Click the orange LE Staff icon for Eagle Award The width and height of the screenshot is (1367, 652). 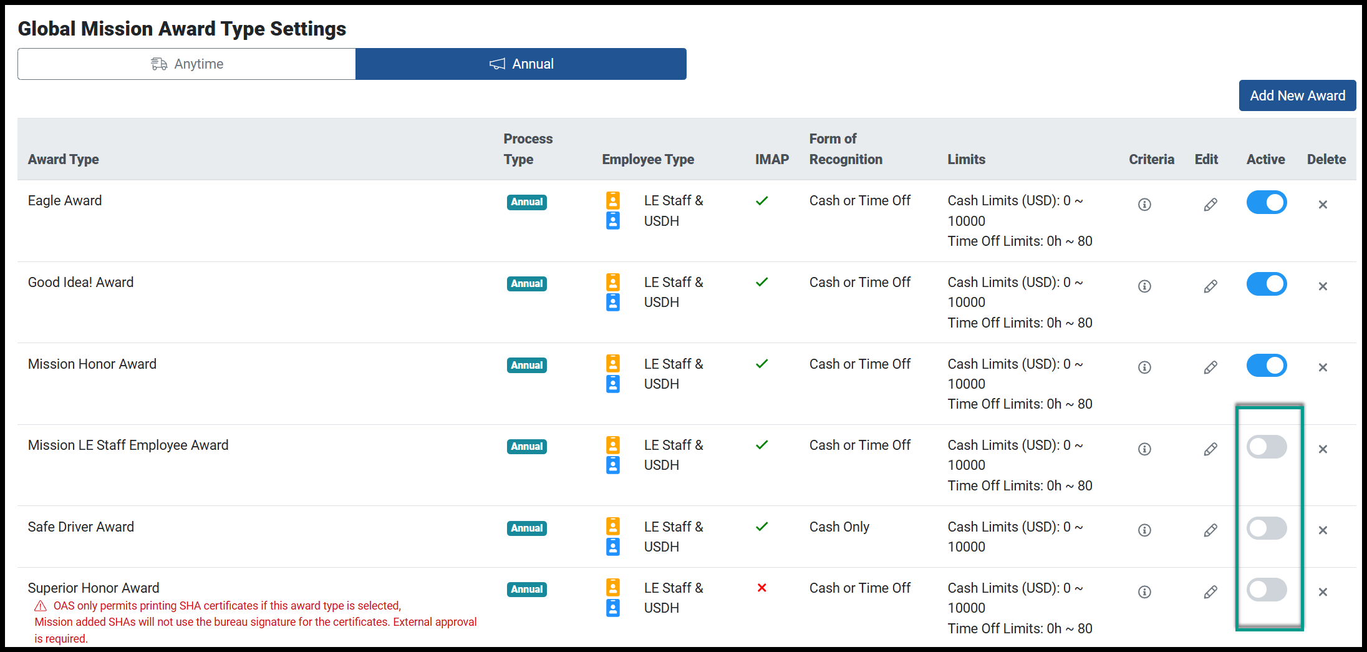(x=613, y=200)
